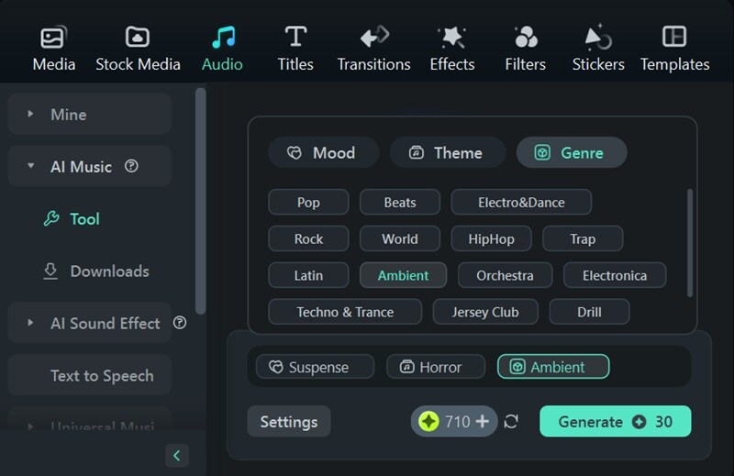Click the genre list scrollbar
Image resolution: width=734 pixels, height=476 pixels.
pyautogui.click(x=690, y=242)
